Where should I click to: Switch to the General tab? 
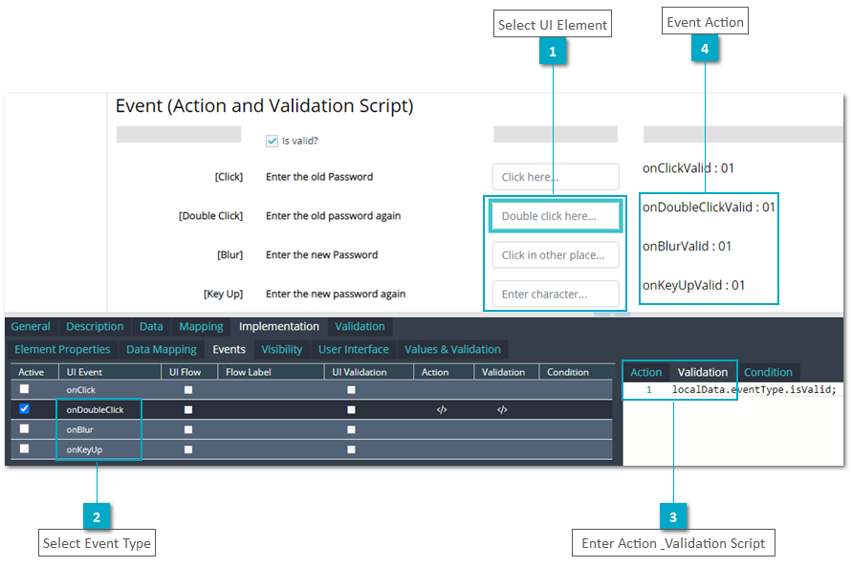pos(31,326)
